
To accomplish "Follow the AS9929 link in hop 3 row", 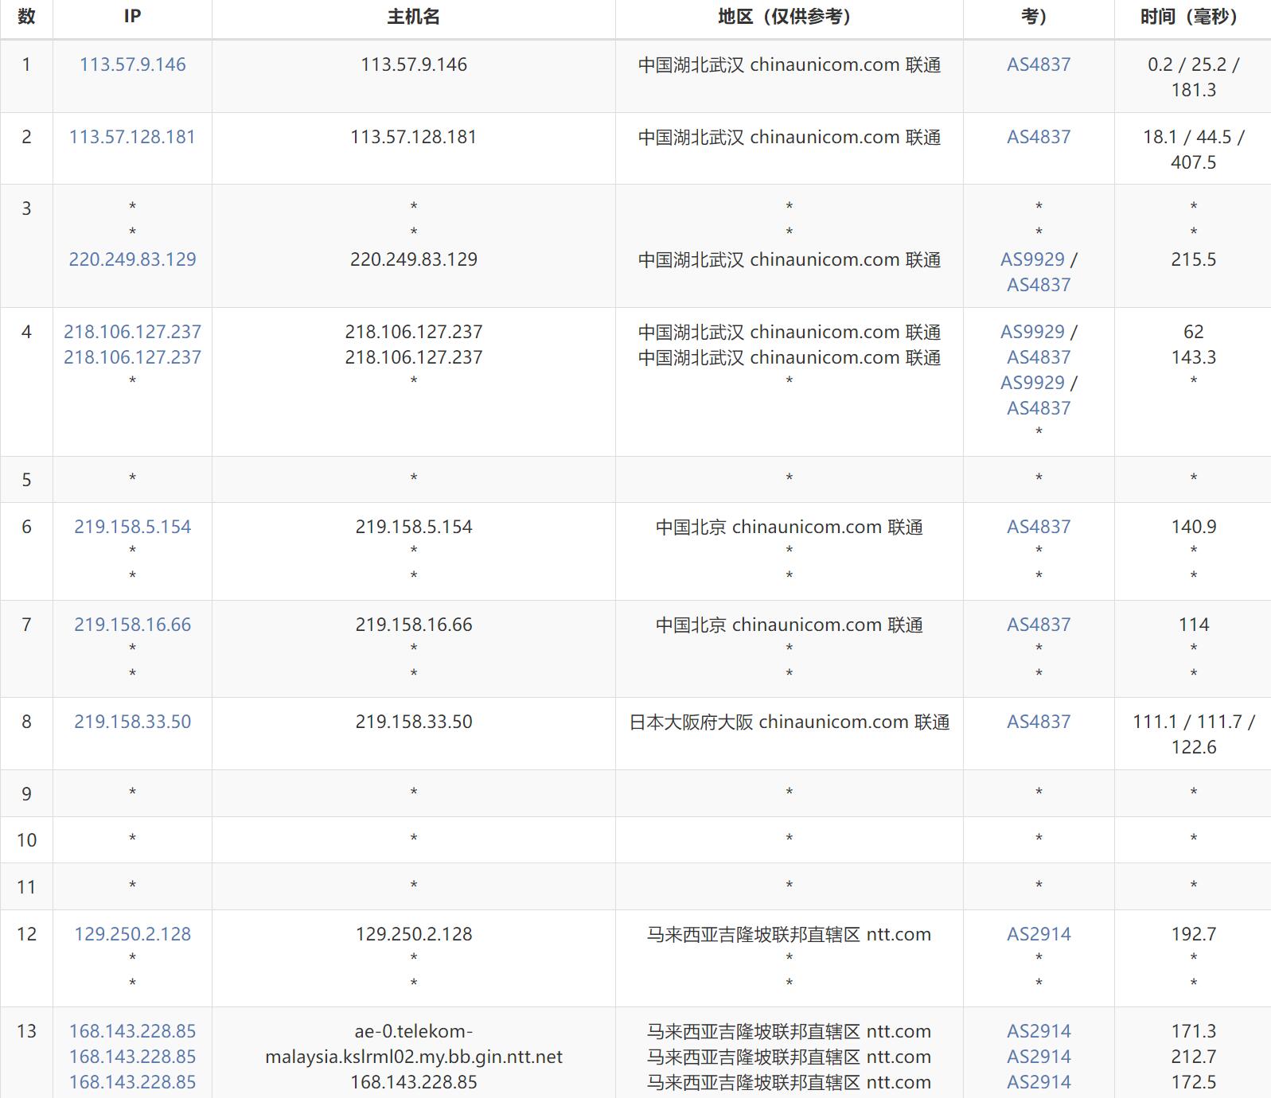I will [x=1032, y=259].
